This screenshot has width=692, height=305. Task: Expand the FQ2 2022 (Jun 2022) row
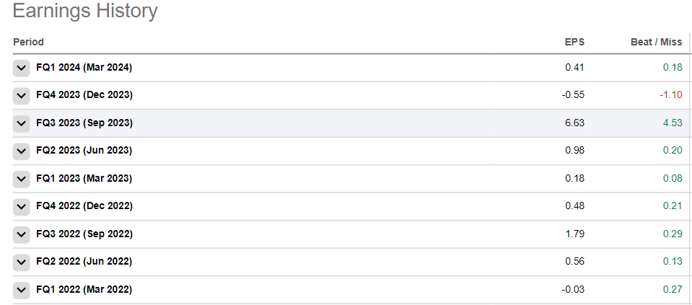pos(22,262)
